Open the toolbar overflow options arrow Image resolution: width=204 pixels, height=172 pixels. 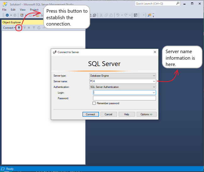pos(153,15)
